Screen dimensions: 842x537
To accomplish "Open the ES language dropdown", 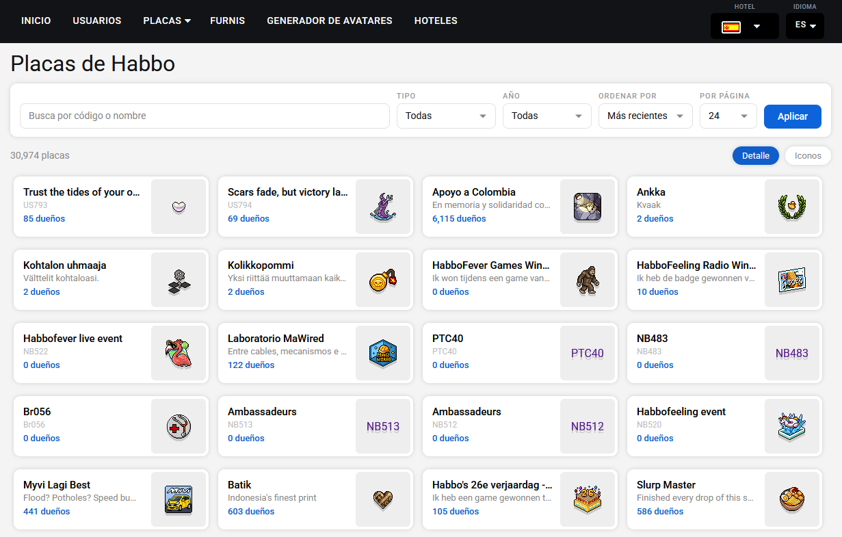I will pyautogui.click(x=805, y=25).
